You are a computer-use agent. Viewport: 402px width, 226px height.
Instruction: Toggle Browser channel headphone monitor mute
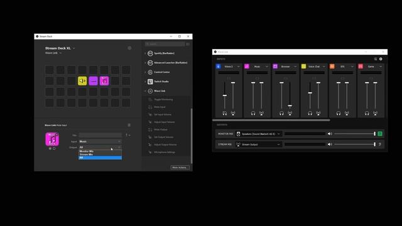point(281,113)
